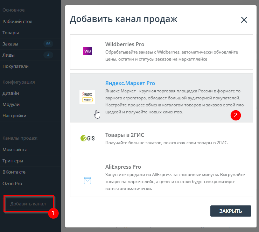Click the AliExpress shopping bag icon
This screenshot has height=232, width=259.
point(87,180)
